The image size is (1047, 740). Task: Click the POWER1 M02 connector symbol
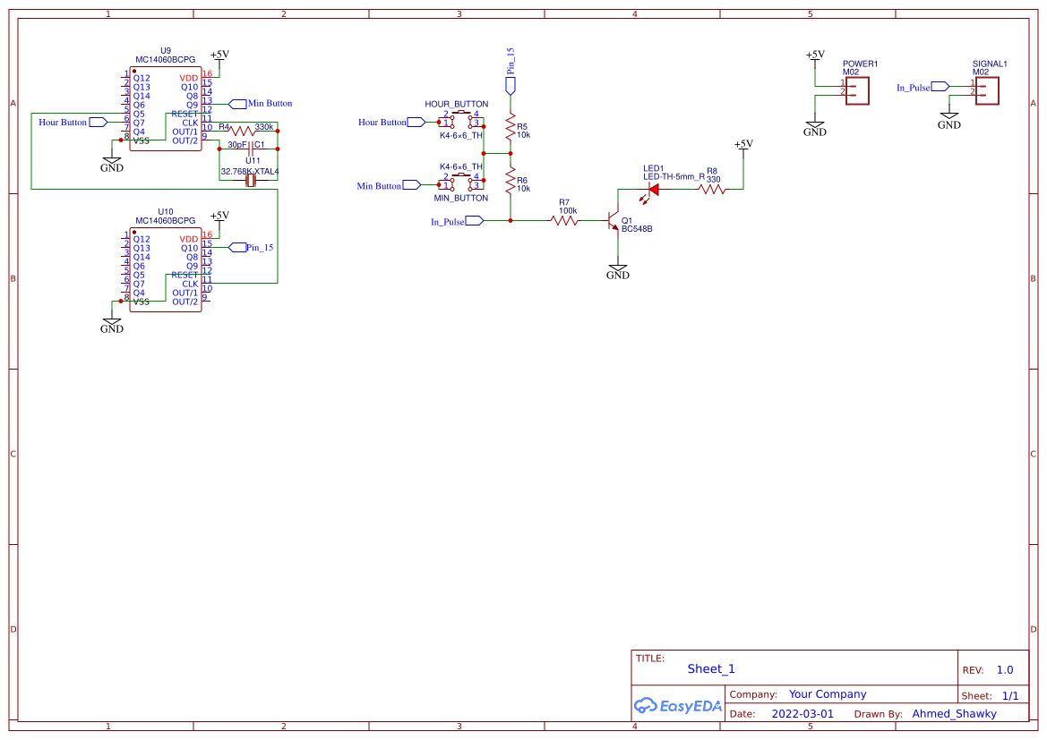[856, 89]
